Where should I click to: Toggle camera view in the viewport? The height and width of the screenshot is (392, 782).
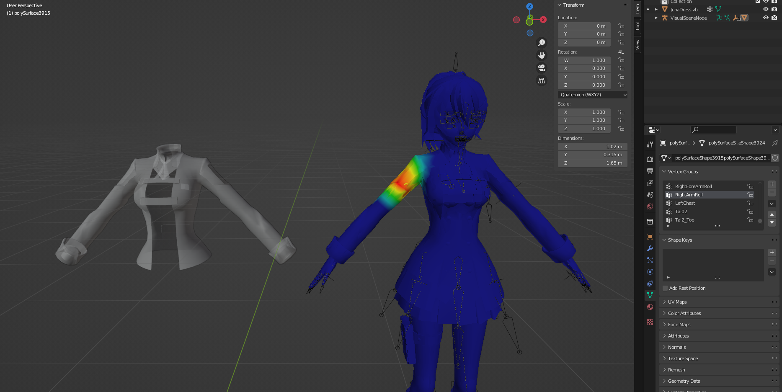[x=542, y=68]
